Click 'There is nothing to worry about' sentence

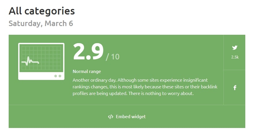[x=161, y=94]
